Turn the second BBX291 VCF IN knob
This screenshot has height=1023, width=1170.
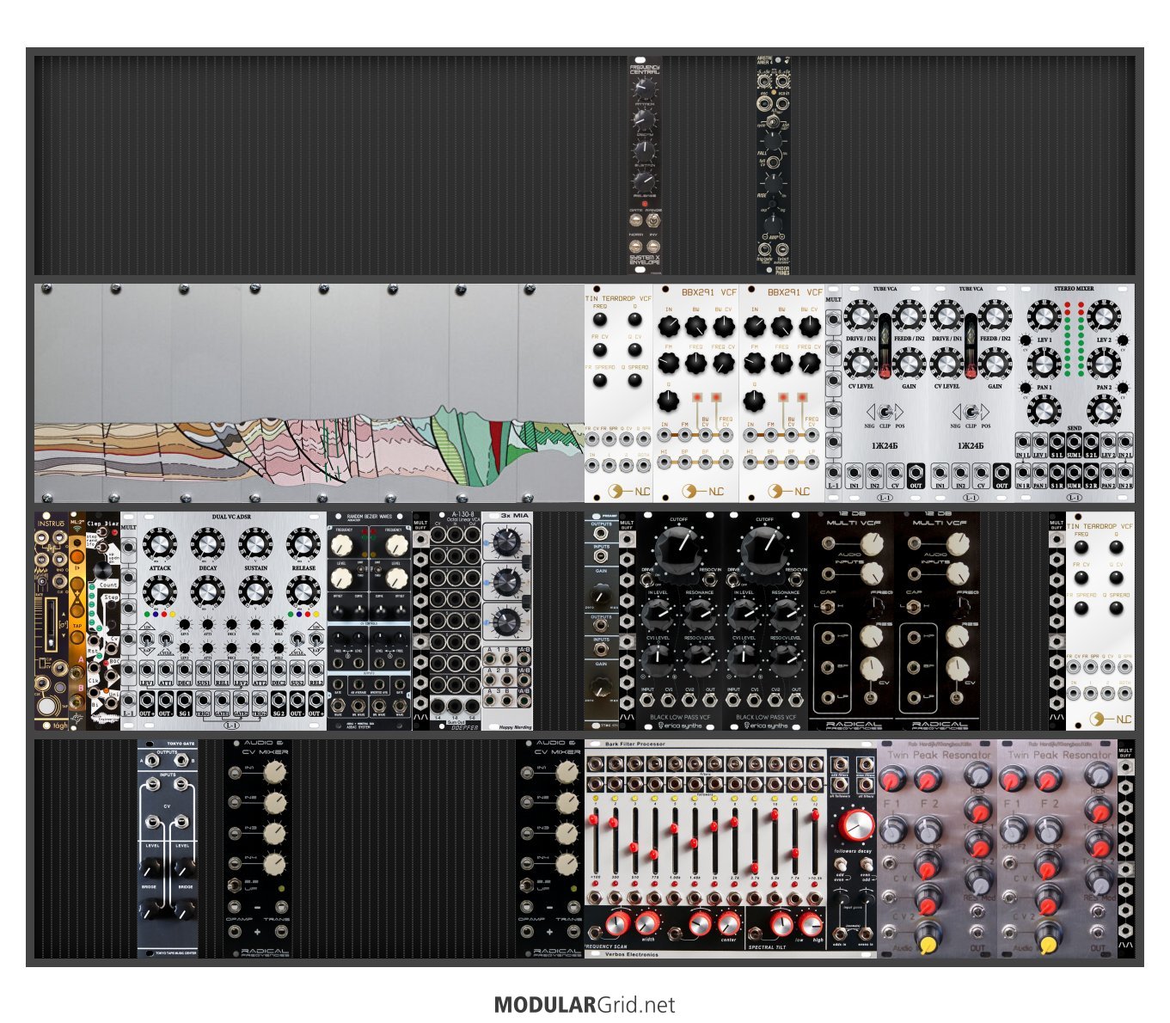tap(755, 327)
